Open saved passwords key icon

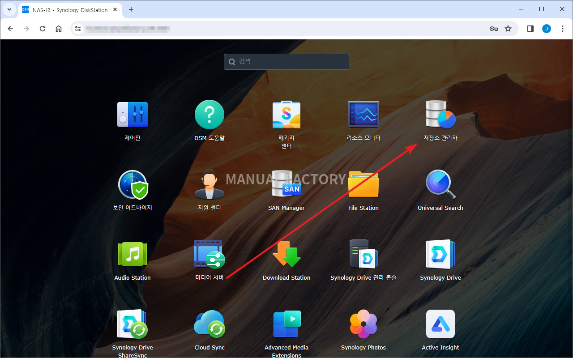(x=494, y=29)
